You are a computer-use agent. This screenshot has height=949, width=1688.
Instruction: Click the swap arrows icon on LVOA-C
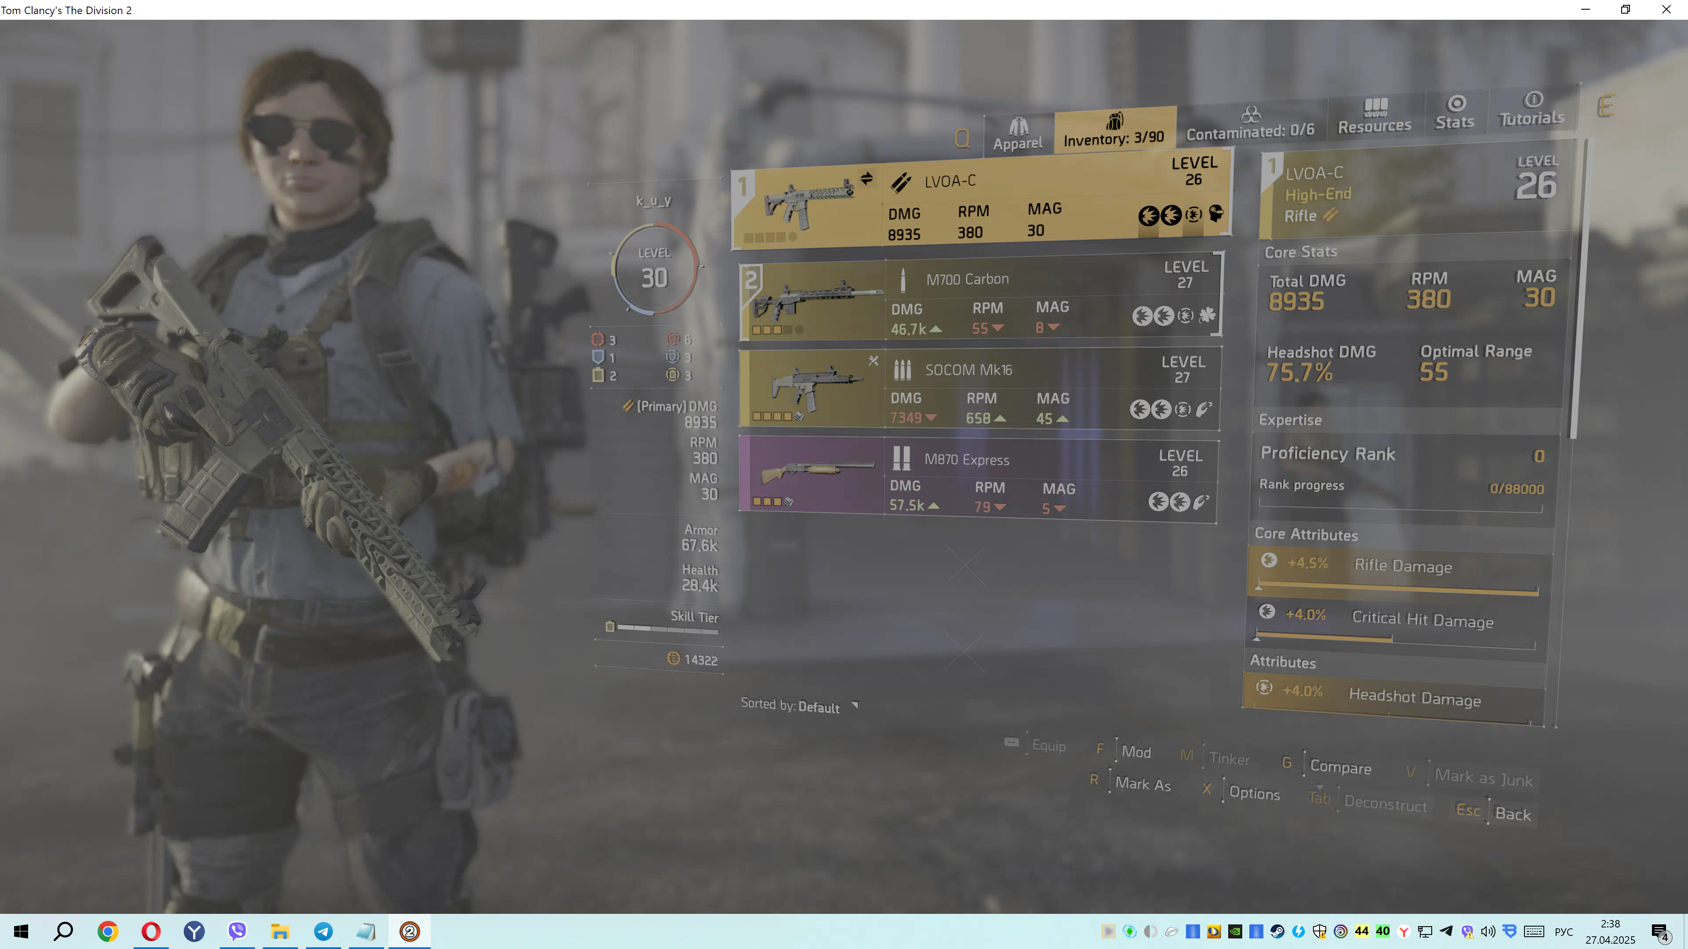point(866,178)
